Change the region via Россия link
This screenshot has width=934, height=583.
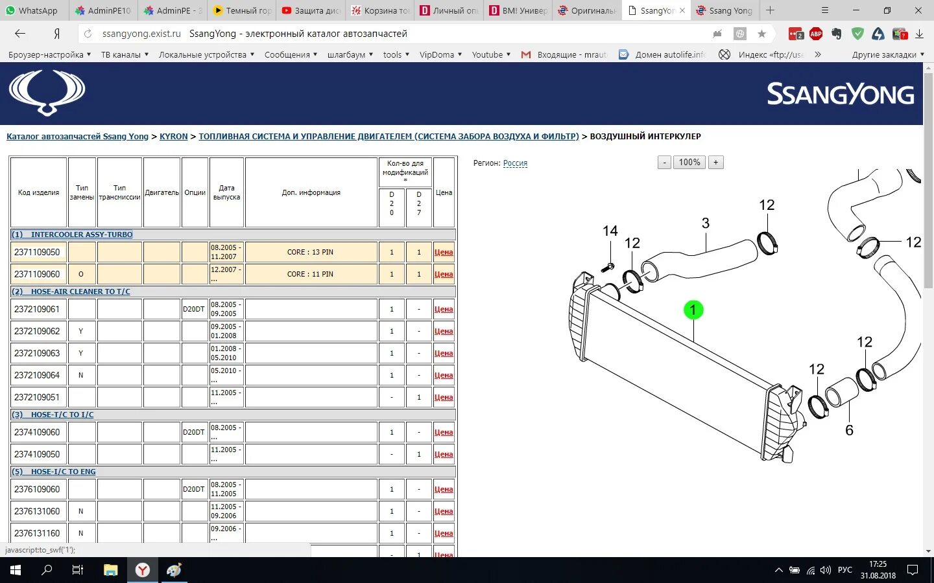click(515, 163)
